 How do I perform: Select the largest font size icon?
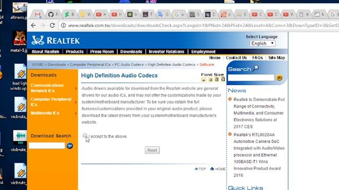coord(223,79)
